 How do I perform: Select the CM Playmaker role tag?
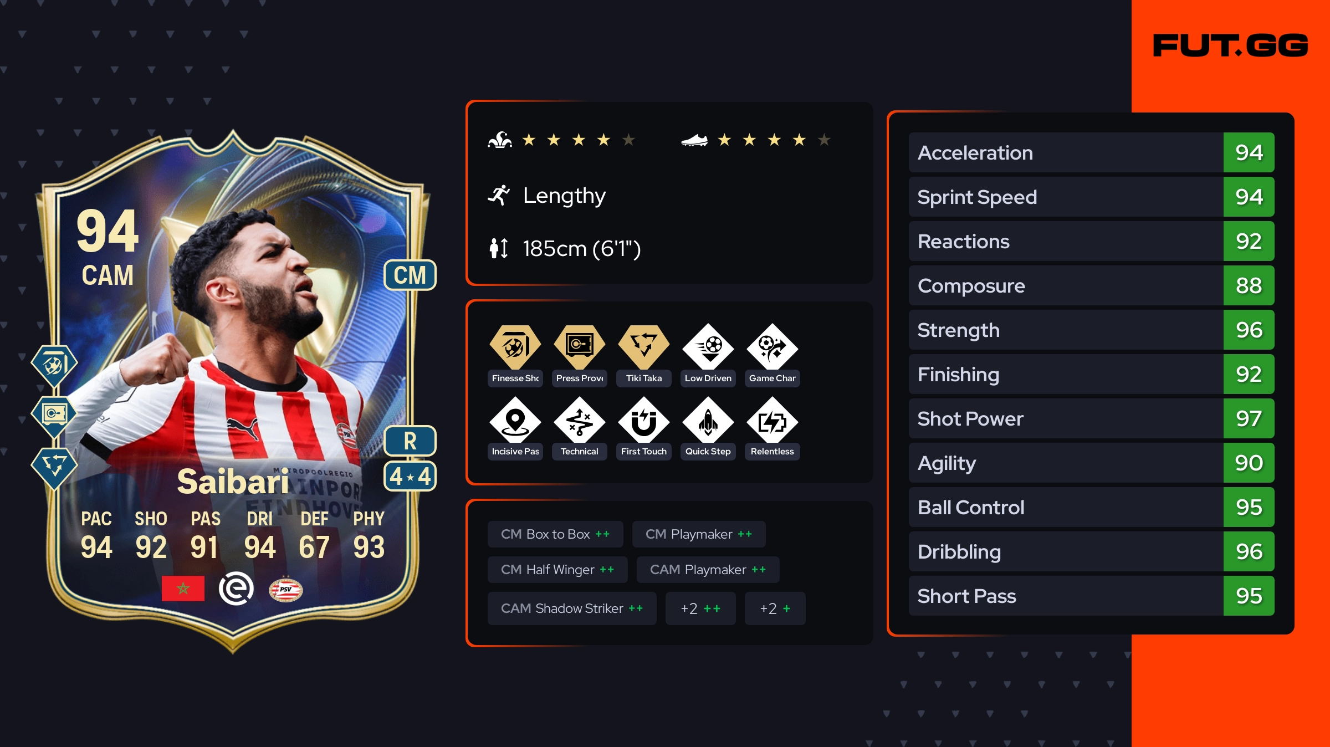(699, 534)
